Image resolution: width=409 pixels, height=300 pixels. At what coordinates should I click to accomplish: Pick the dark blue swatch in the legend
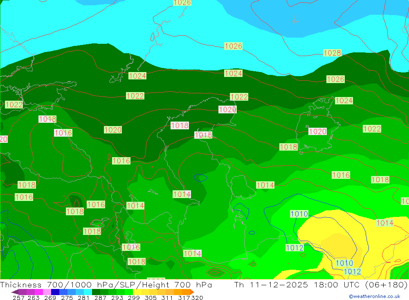pyautogui.click(x=55, y=292)
